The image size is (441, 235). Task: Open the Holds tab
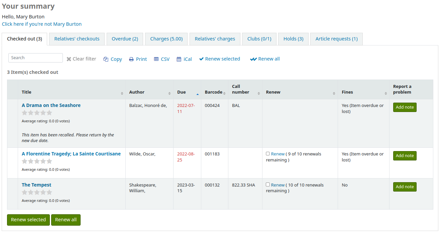293,39
